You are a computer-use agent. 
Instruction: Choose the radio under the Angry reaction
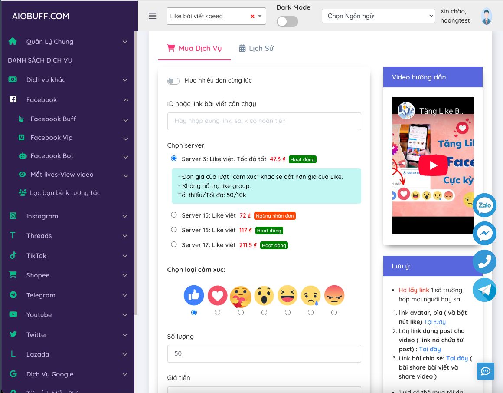point(334,312)
